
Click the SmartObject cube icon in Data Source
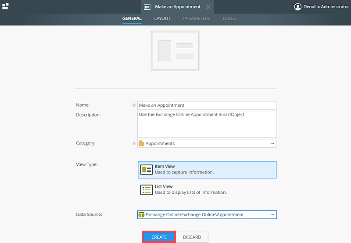tap(141, 215)
